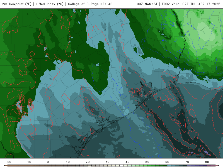Viewport: 223px width, 167px height.
Task: Click the "2m Dewpoint (°F)" title text
Action: coord(17,4)
